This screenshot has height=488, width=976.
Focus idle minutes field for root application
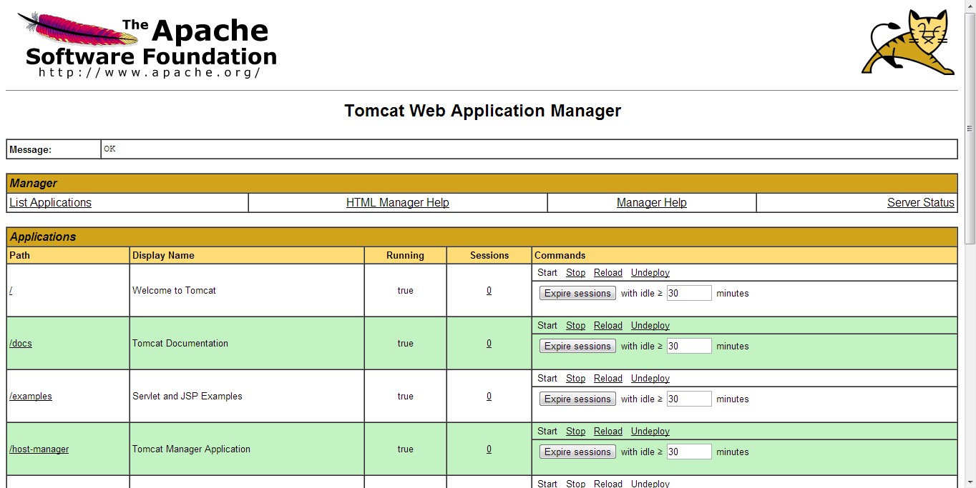[689, 293]
